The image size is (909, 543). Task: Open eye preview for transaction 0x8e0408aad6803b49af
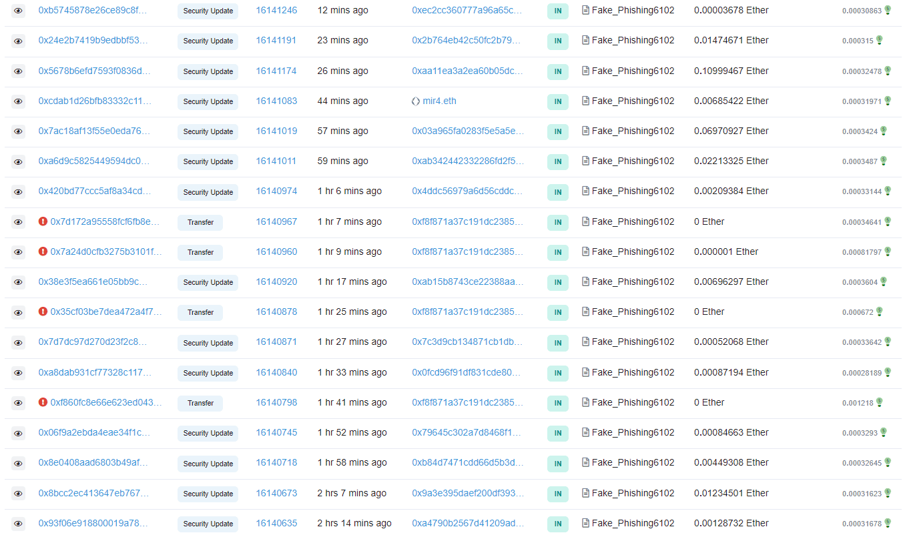(x=18, y=463)
